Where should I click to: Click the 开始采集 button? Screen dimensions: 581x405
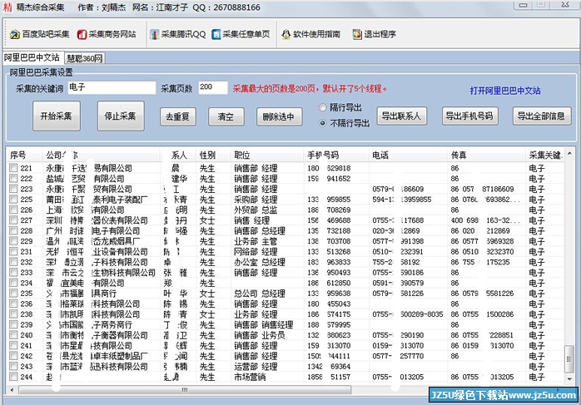(x=57, y=116)
